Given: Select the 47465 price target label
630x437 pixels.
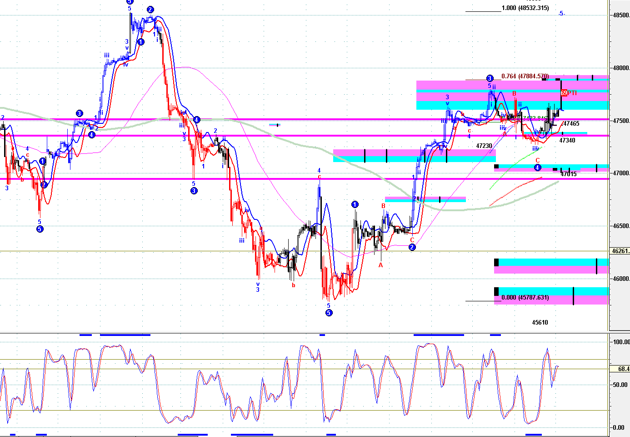Looking at the screenshot, I should 571,124.
